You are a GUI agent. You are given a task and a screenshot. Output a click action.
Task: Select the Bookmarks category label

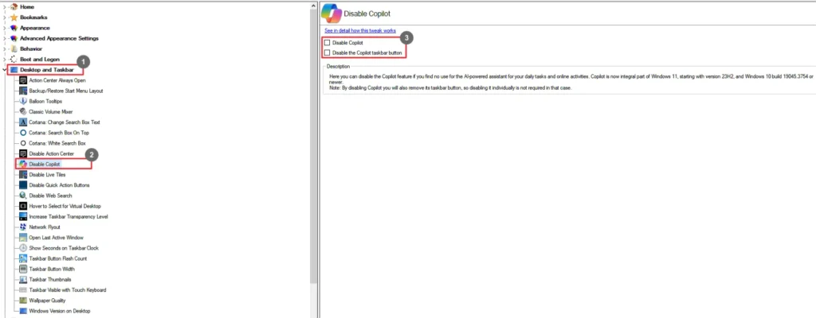(33, 17)
